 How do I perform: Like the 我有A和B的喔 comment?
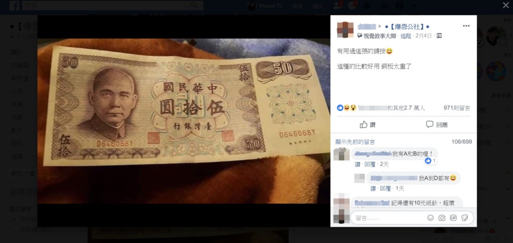[x=359, y=164]
